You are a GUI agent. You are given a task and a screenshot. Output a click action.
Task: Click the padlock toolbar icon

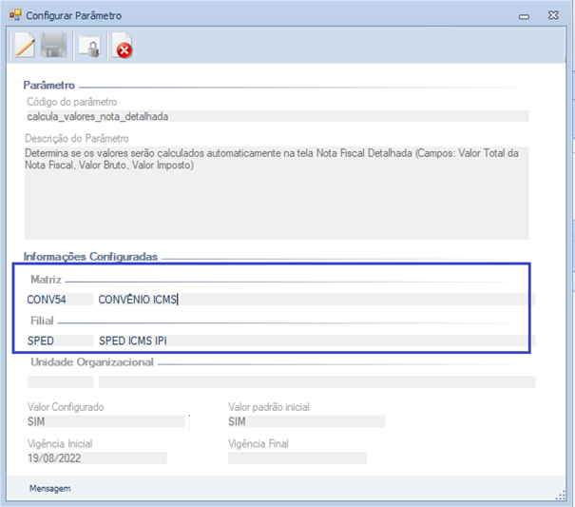pos(89,46)
